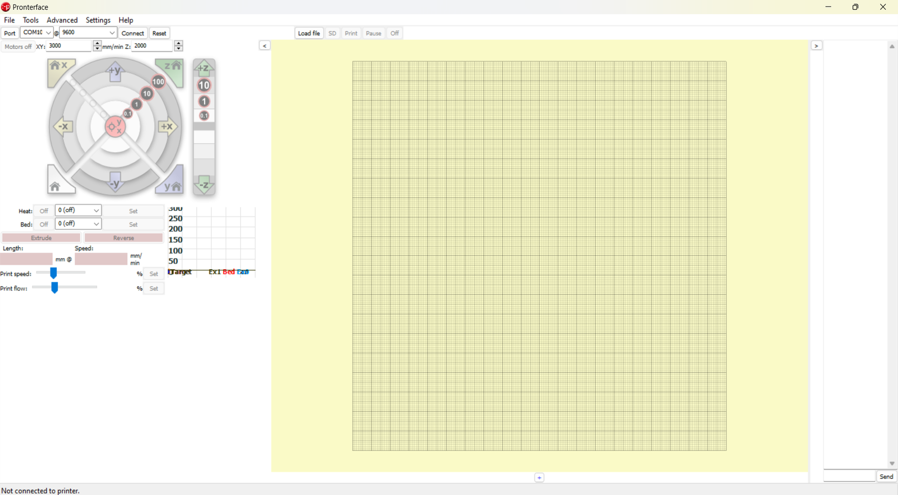This screenshot has height=495, width=898.
Task: Jog the printer head in +Y direction
Action: 115,72
